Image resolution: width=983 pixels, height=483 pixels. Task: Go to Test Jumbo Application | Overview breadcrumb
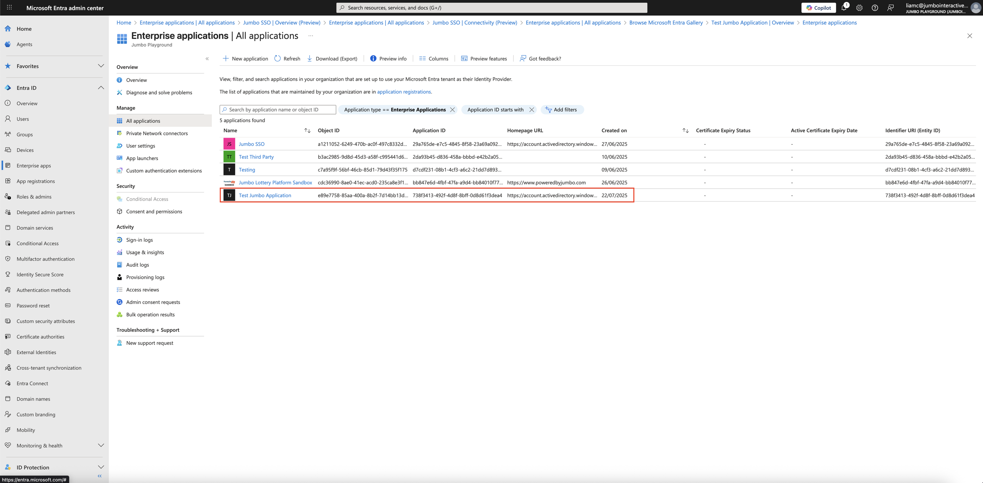[x=753, y=23]
